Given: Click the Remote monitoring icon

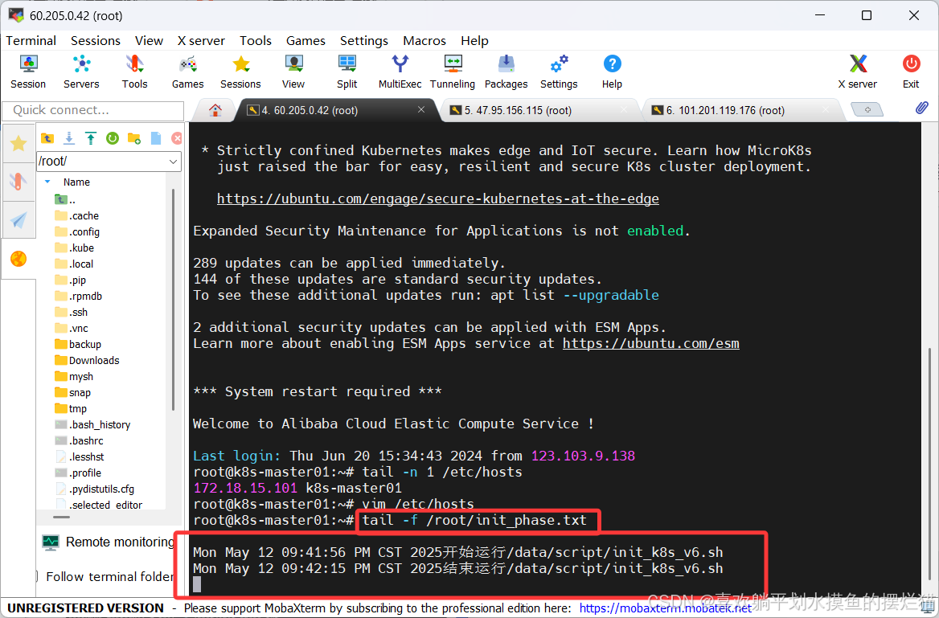Looking at the screenshot, I should tap(51, 542).
